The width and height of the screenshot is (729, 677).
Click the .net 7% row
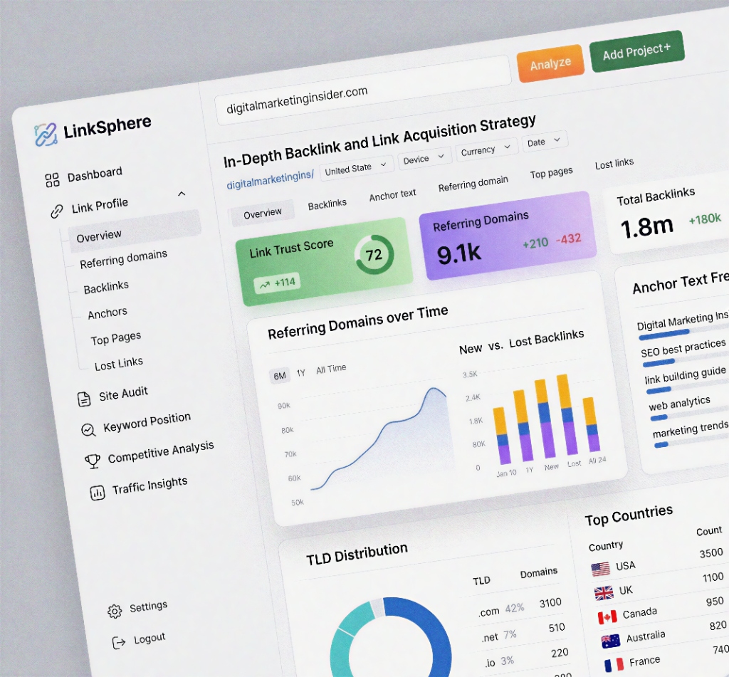523,631
